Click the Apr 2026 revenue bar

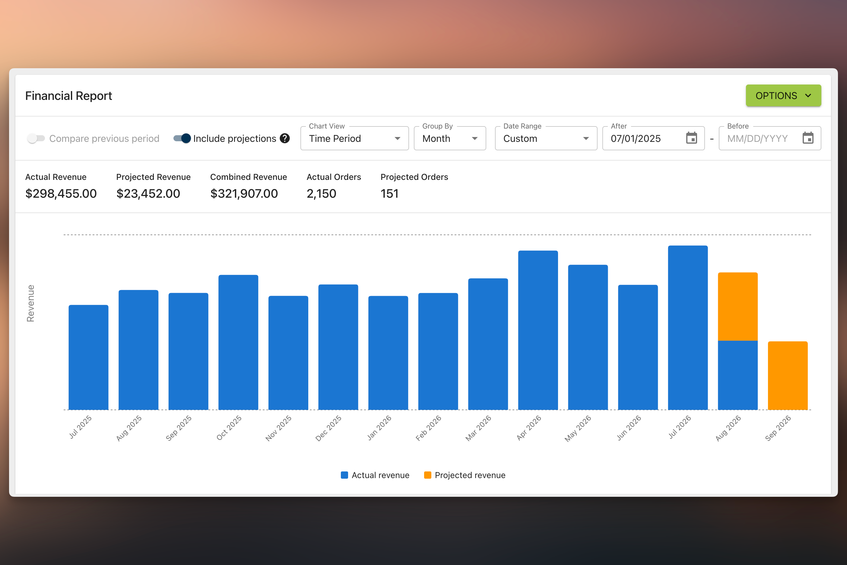(x=538, y=330)
